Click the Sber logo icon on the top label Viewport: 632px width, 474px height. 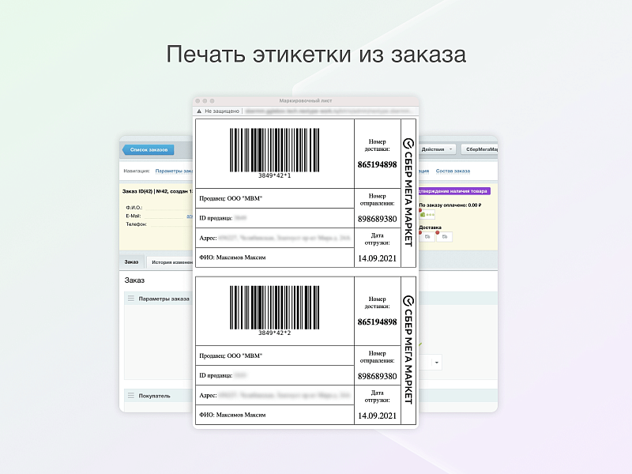(x=408, y=143)
